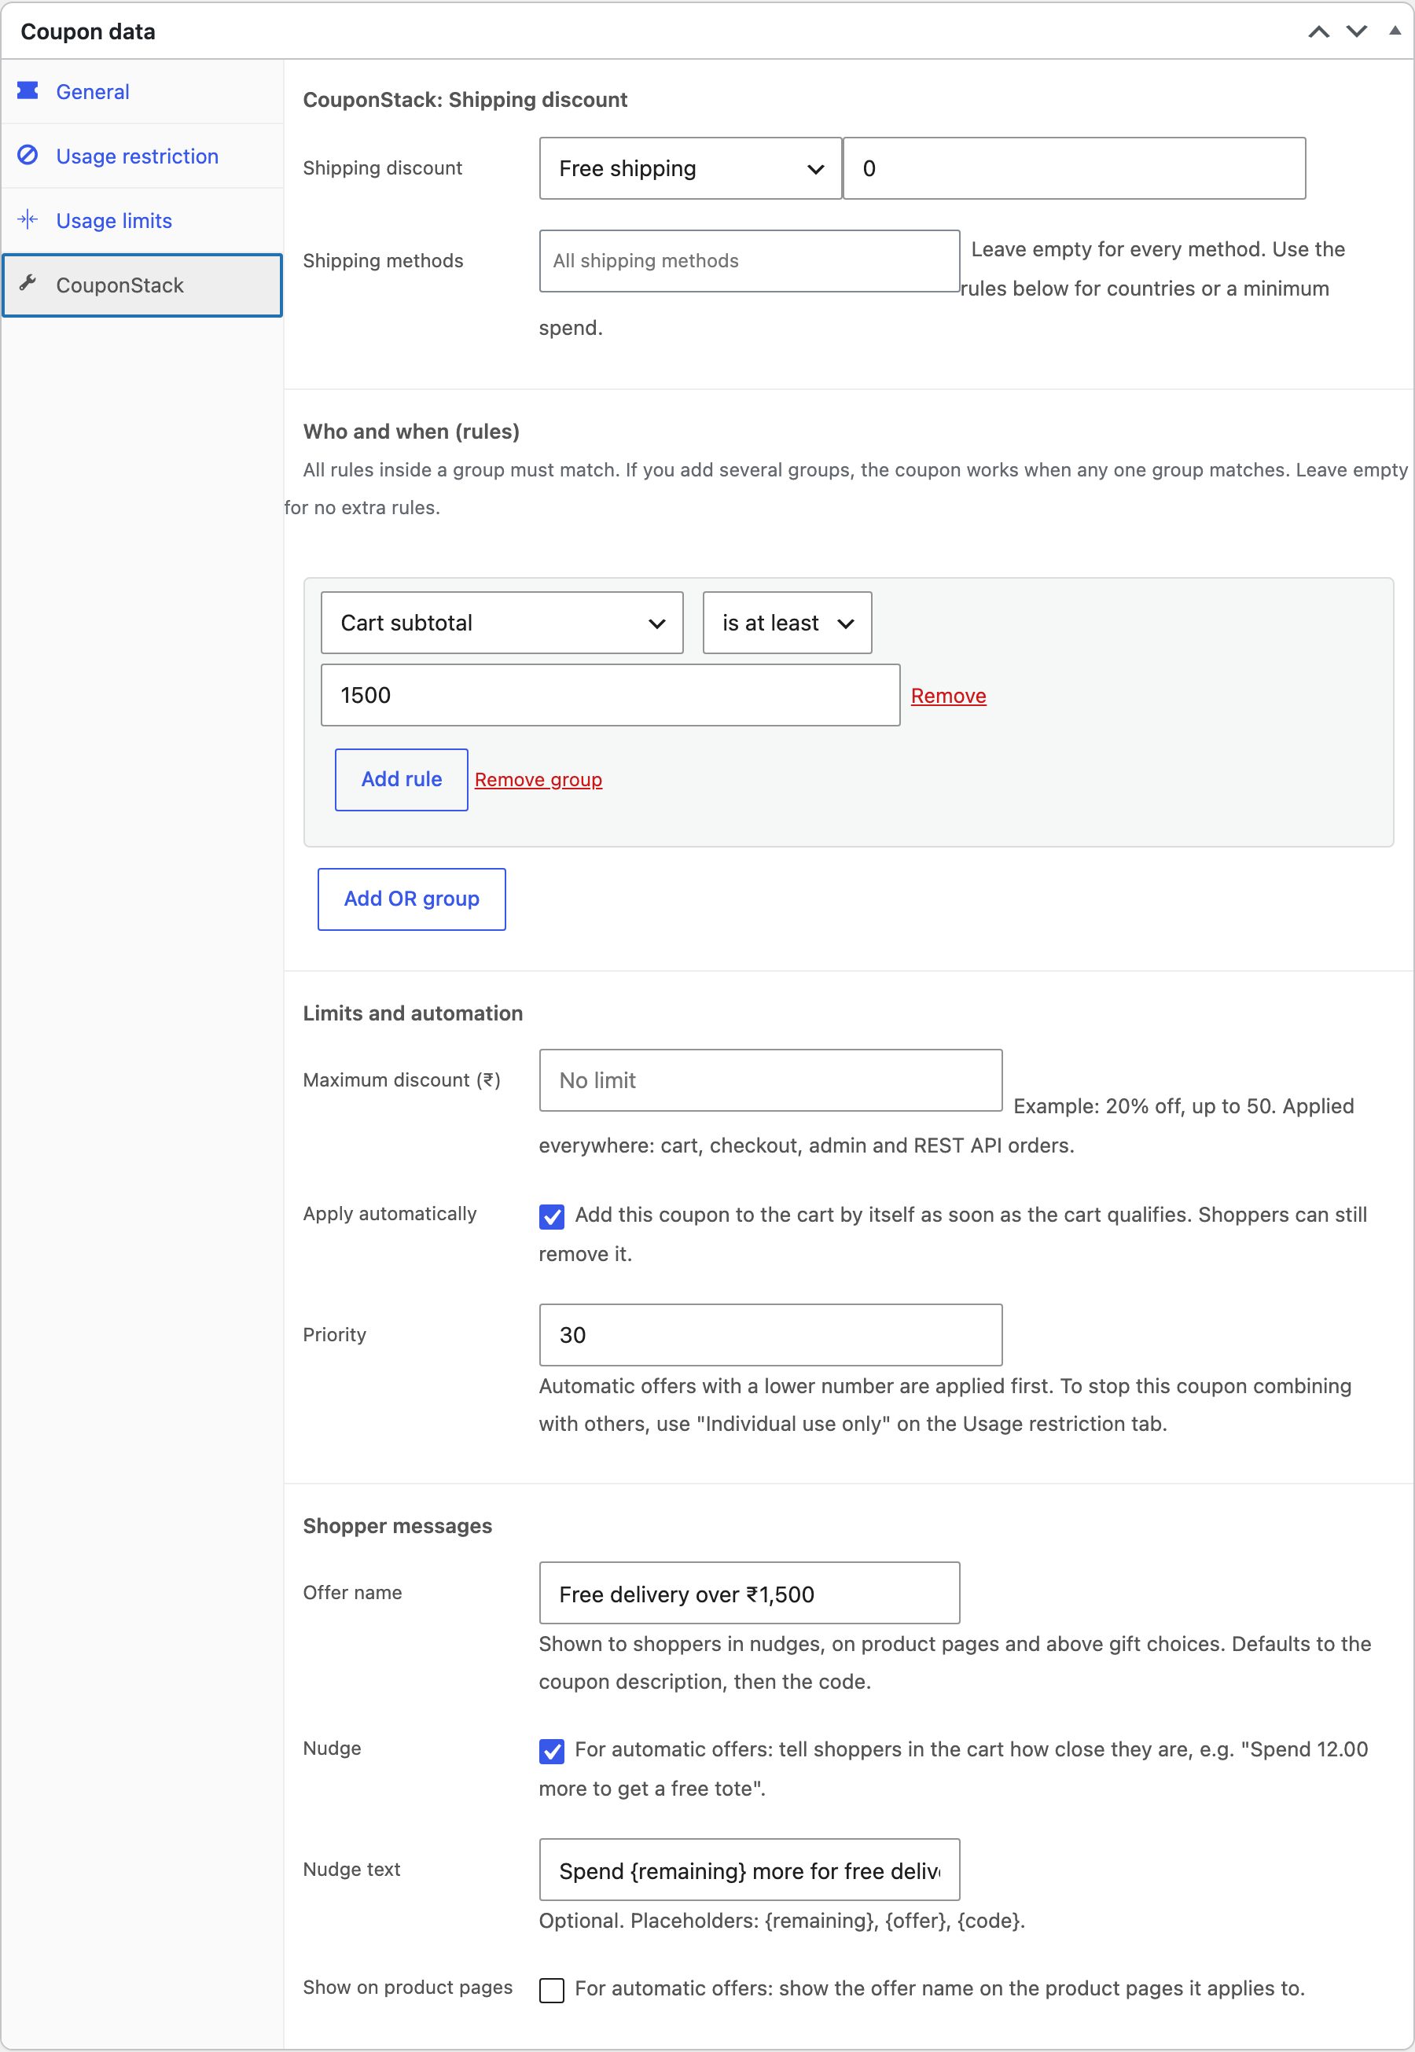Click the 'Priority' label
The height and width of the screenshot is (2052, 1415).
pyautogui.click(x=334, y=1335)
